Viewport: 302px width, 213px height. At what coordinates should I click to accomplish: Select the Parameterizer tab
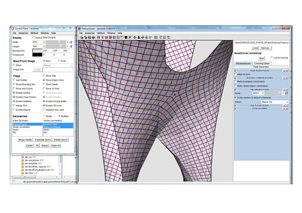243,63
